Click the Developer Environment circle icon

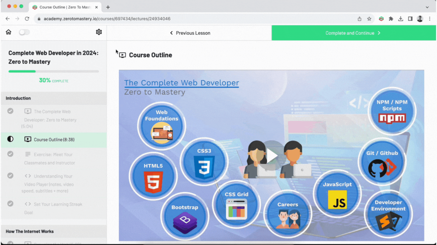(388, 214)
